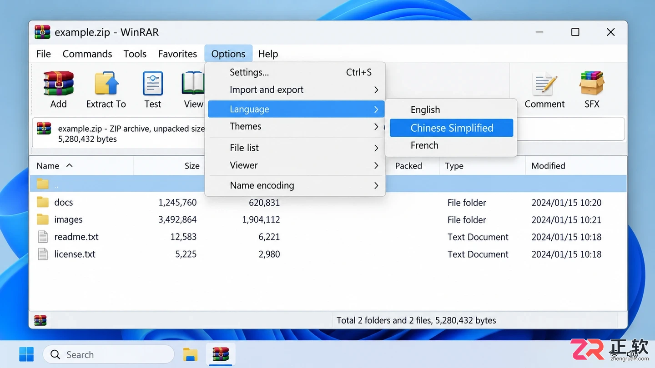Open the File menu
This screenshot has width=655, height=368.
coord(43,54)
